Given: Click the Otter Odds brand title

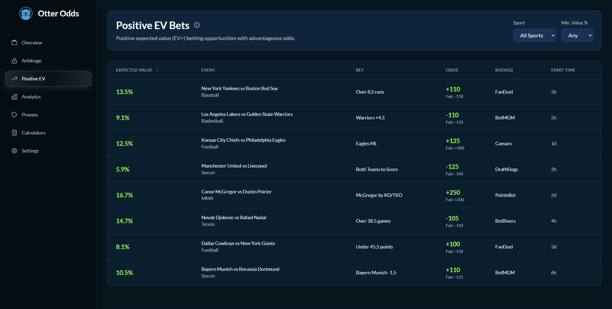Looking at the screenshot, I should click(58, 13).
